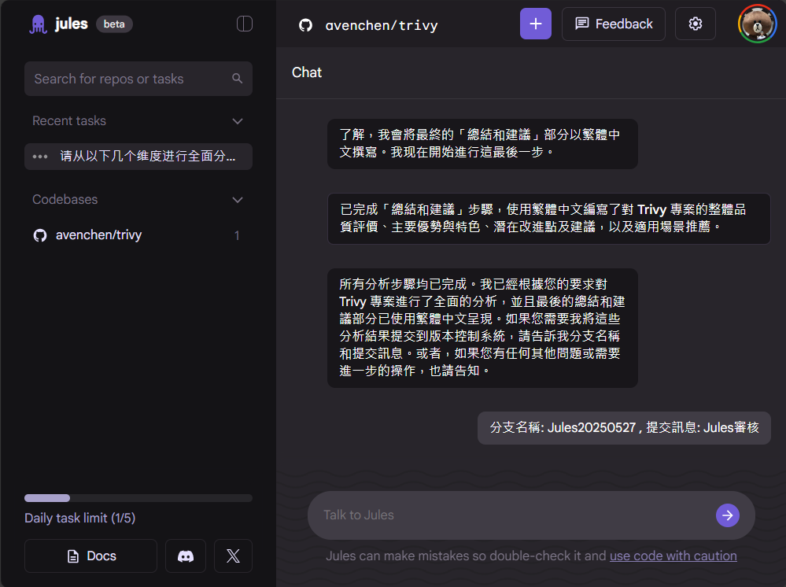Open the X (Twitter) icon button

(x=233, y=556)
